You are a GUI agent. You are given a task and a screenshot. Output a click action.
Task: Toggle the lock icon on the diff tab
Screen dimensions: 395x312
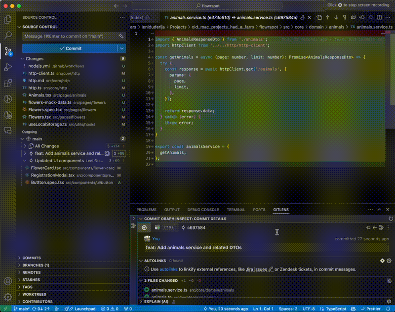point(303,17)
